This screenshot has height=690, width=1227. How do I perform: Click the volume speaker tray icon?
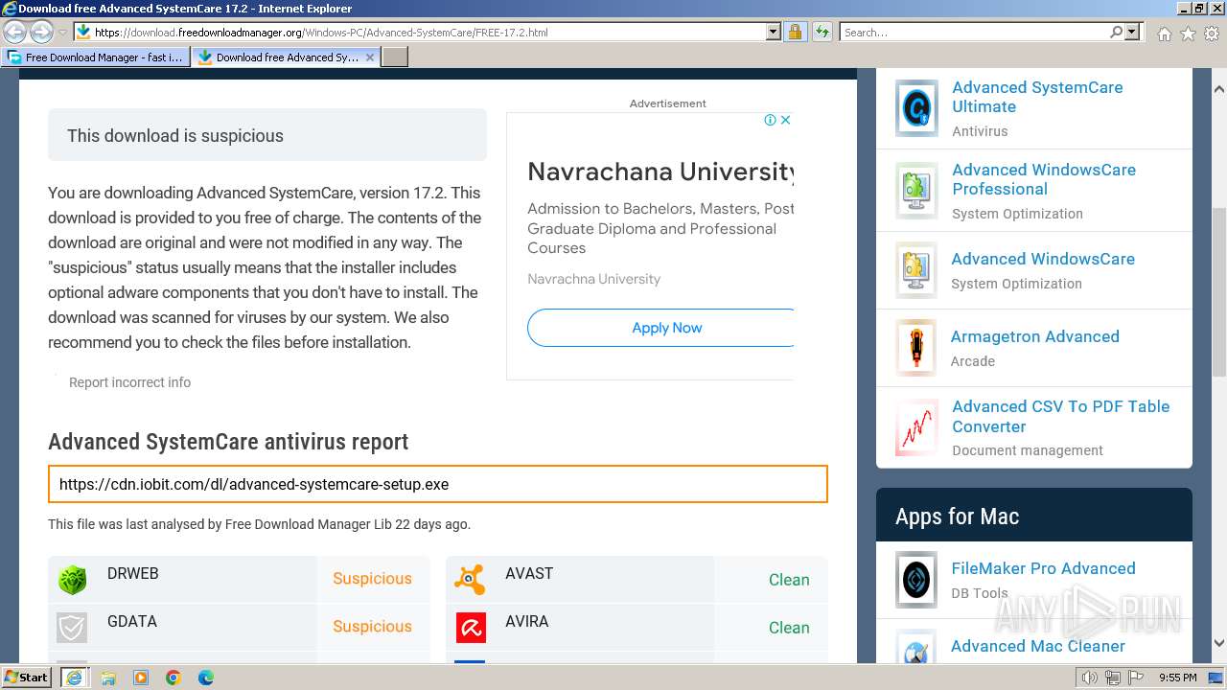point(1090,678)
